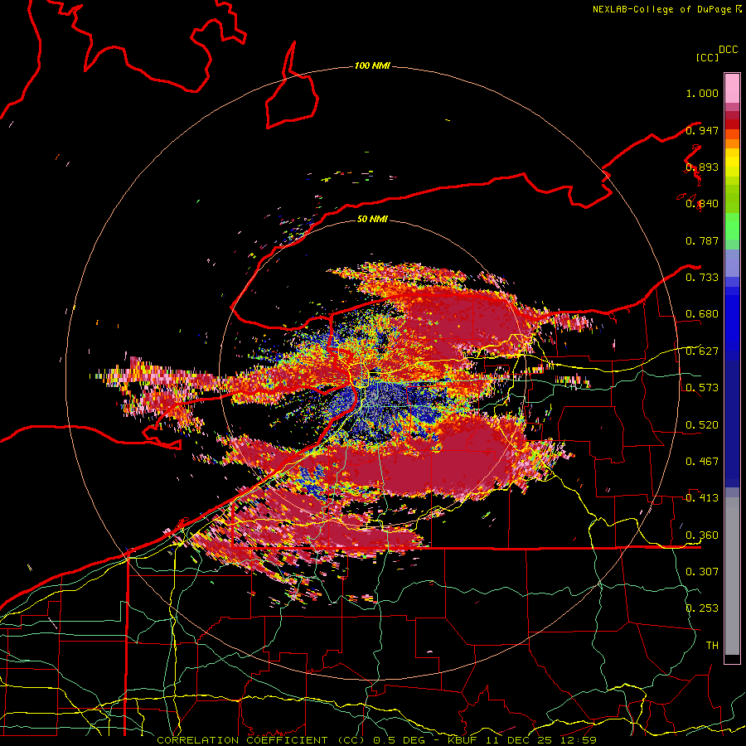Image resolution: width=746 pixels, height=746 pixels.
Task: Click the TH threshold label on the legend
Action: [712, 646]
